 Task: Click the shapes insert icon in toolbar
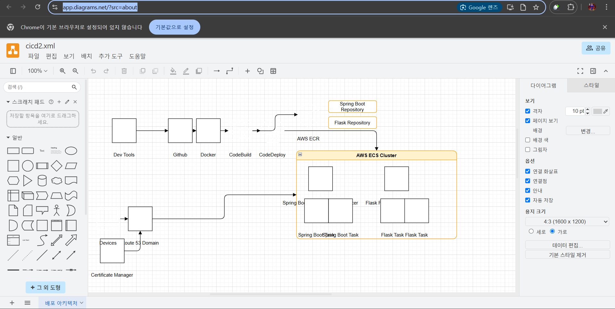(260, 71)
